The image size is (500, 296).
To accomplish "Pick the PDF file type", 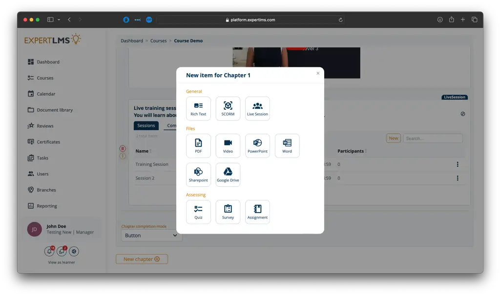I will (x=198, y=145).
